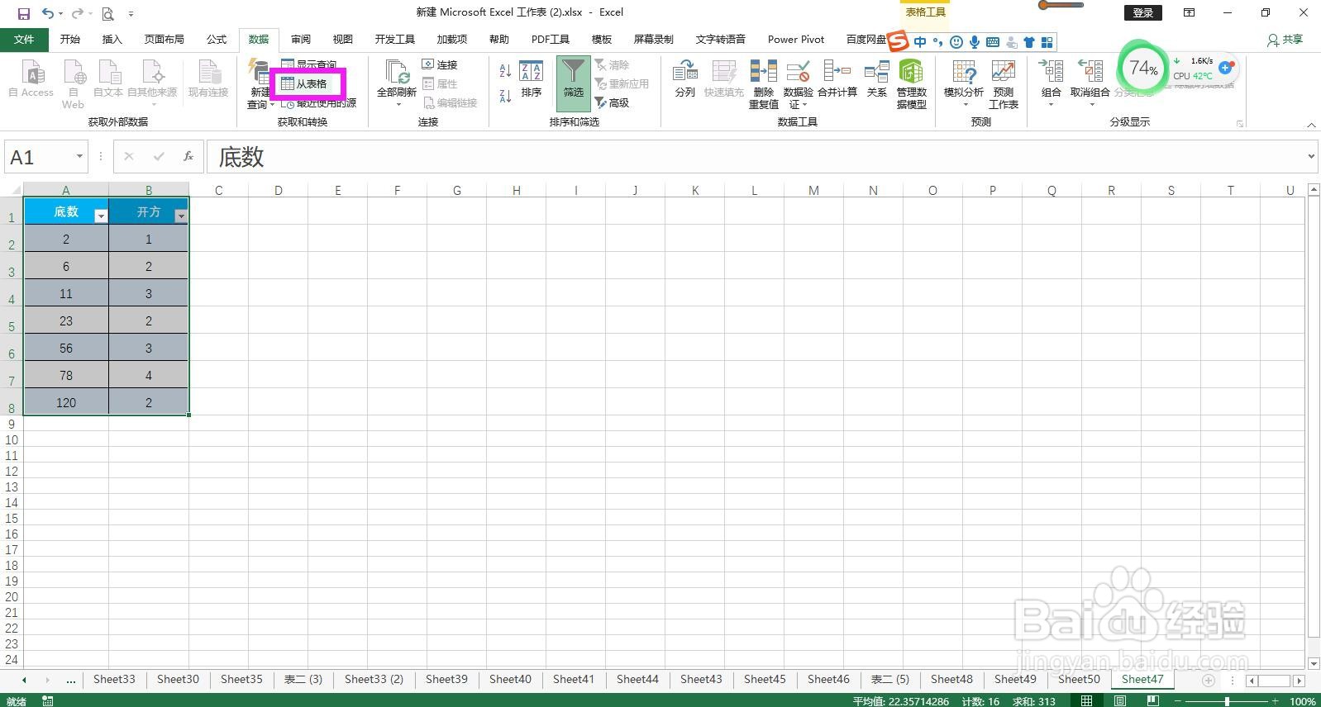The image size is (1321, 707).
Task: Open filter dropdown on 底数 header
Action: (101, 216)
